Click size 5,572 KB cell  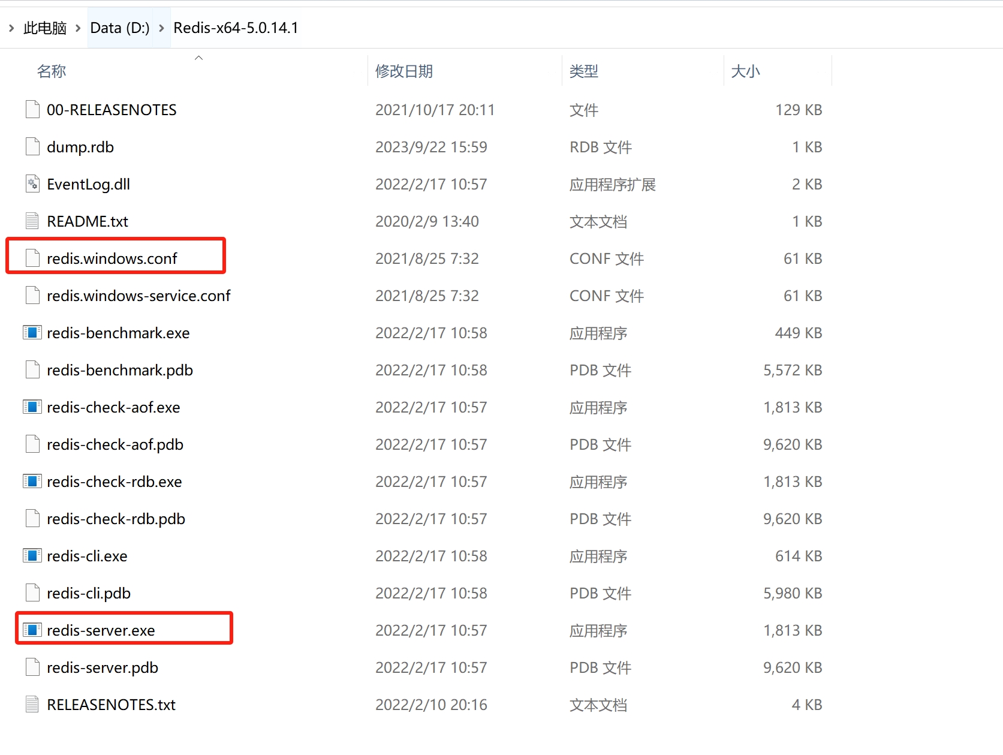[x=793, y=370]
